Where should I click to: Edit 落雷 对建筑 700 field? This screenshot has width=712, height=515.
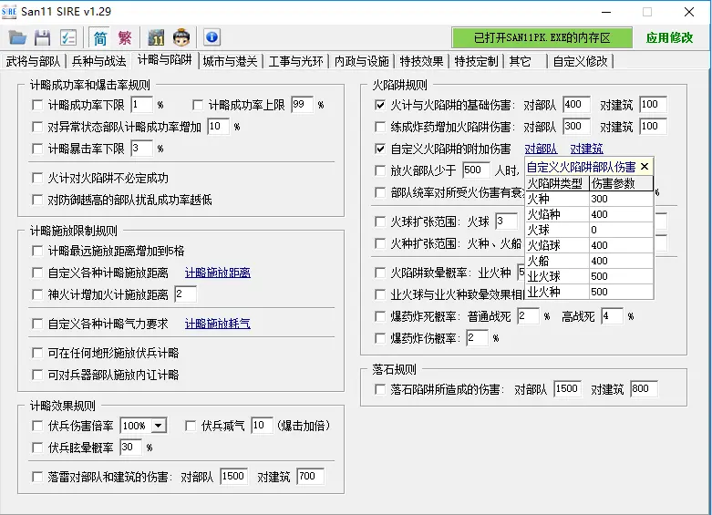pyautogui.click(x=310, y=477)
